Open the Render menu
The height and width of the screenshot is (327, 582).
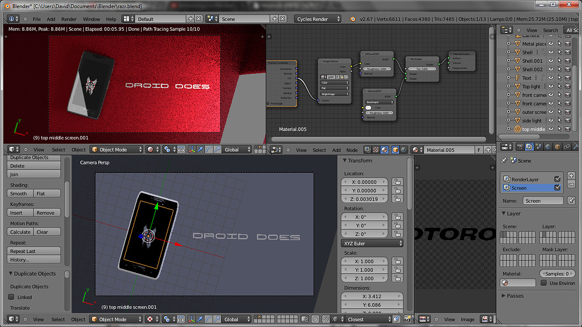pyautogui.click(x=69, y=19)
